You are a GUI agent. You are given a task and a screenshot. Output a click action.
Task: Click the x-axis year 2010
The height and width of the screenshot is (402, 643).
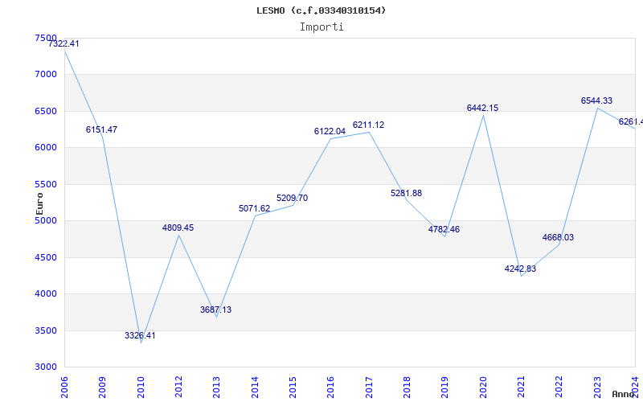tap(141, 388)
